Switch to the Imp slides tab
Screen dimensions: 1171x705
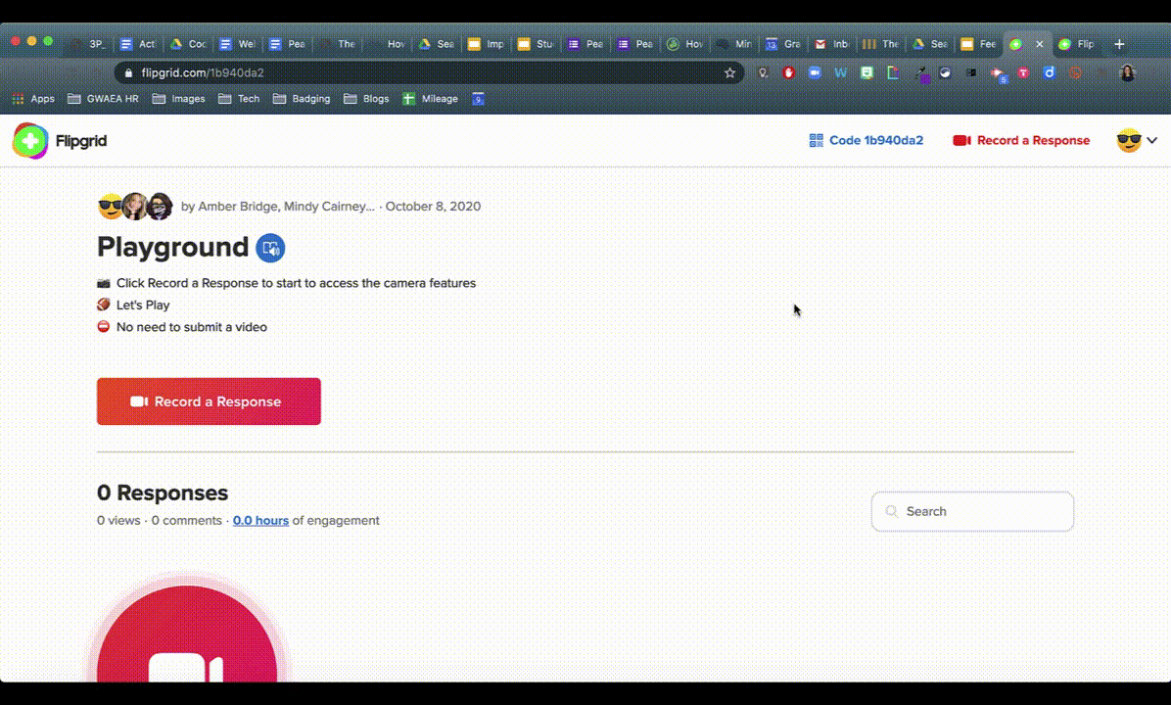[x=487, y=44]
